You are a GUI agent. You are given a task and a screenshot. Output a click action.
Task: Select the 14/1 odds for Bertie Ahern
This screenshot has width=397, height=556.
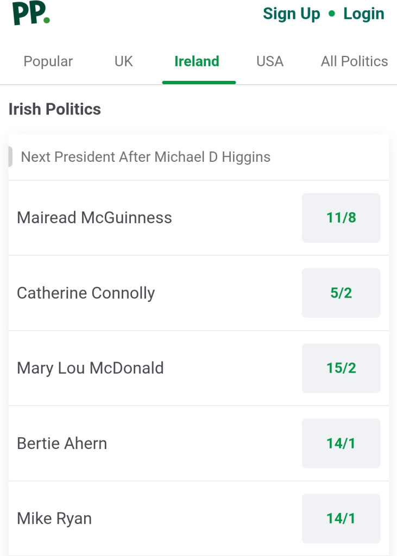341,443
